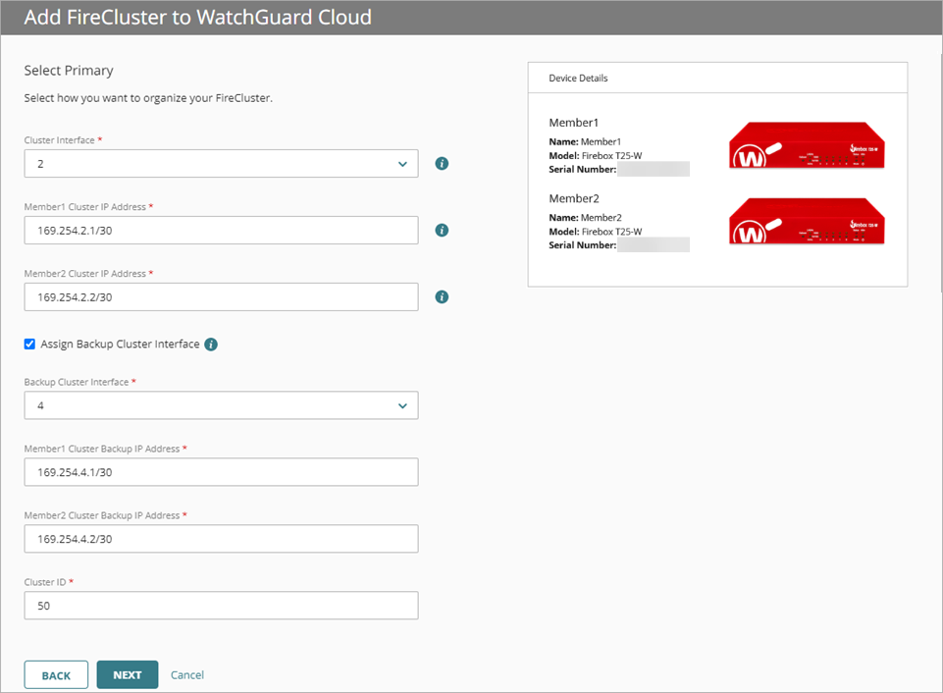This screenshot has height=693, width=943.
Task: Click the Member1 Cluster Backup IP Address field
Action: click(x=221, y=471)
